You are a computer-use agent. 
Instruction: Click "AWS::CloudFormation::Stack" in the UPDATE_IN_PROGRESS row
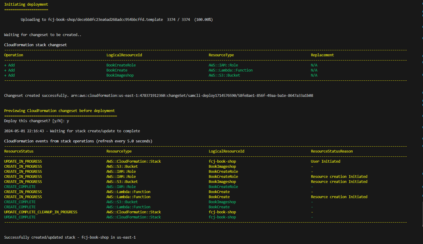(134, 161)
